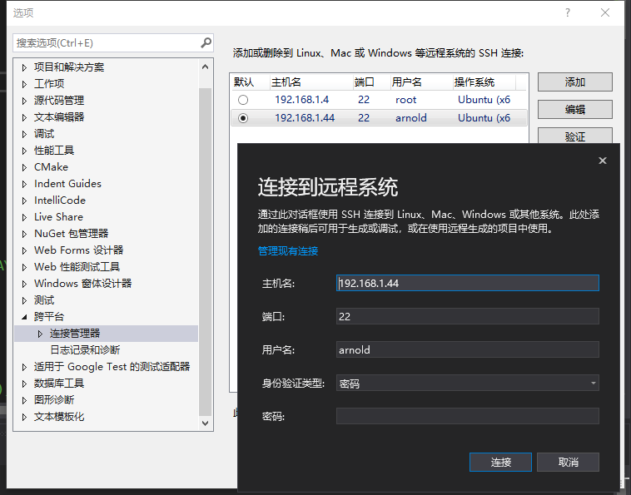The image size is (631, 495).
Task: Expand the 调试 tree node
Action: pos(24,134)
